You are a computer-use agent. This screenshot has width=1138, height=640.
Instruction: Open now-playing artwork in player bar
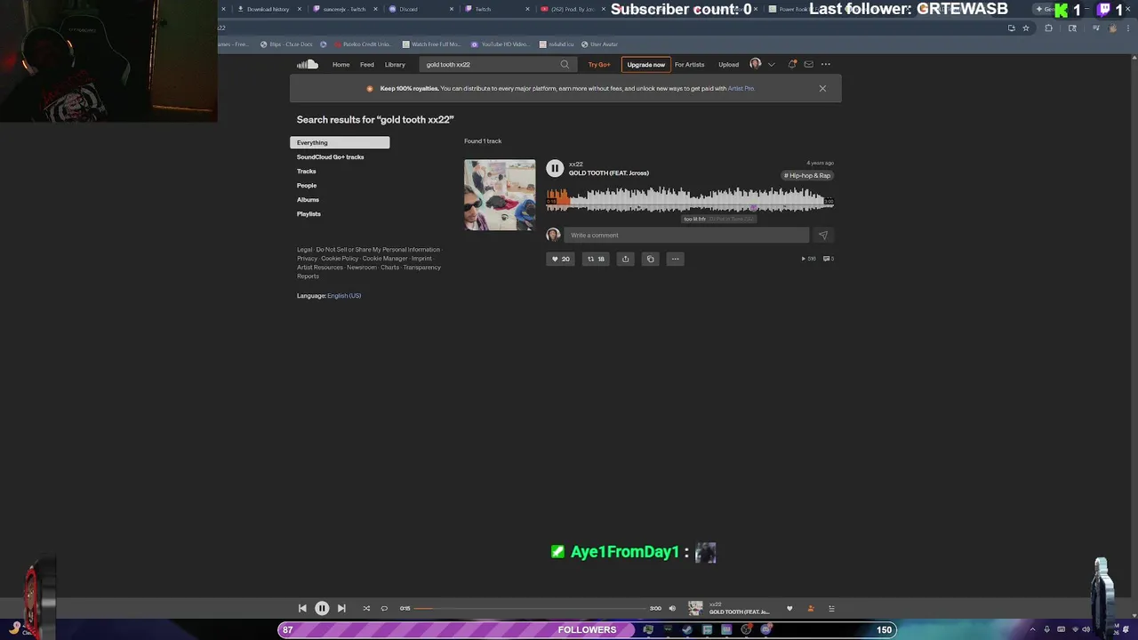coord(695,608)
